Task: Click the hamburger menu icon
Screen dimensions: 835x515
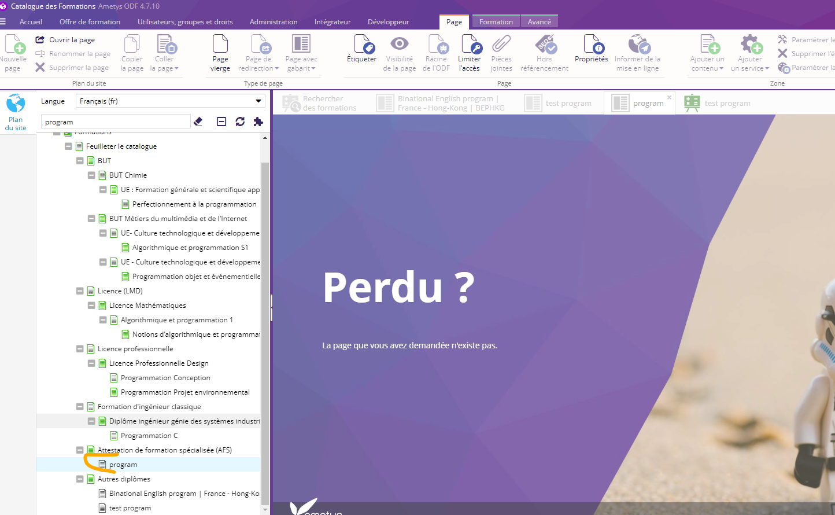Action: pos(3,22)
